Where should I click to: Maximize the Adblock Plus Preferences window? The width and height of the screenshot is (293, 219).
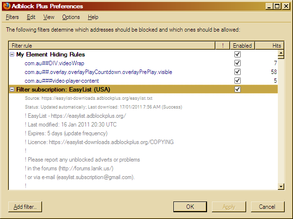[x=277, y=6]
